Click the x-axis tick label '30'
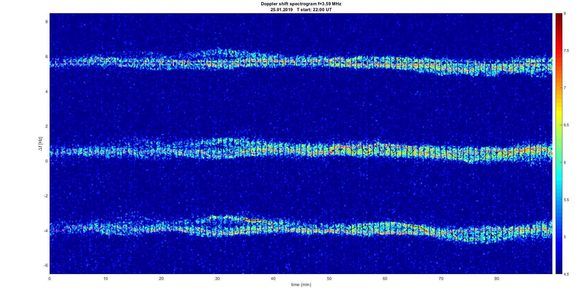This screenshot has height=294, width=587. [x=217, y=278]
